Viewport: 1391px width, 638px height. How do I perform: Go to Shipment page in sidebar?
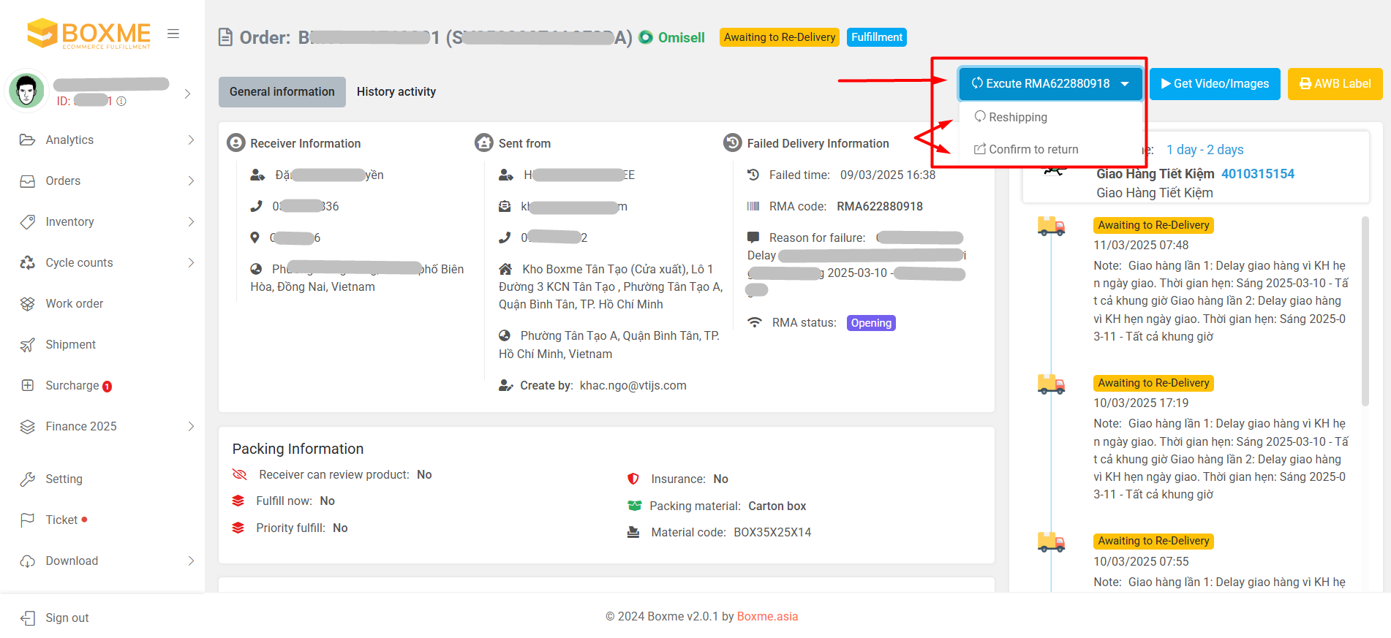(x=70, y=344)
